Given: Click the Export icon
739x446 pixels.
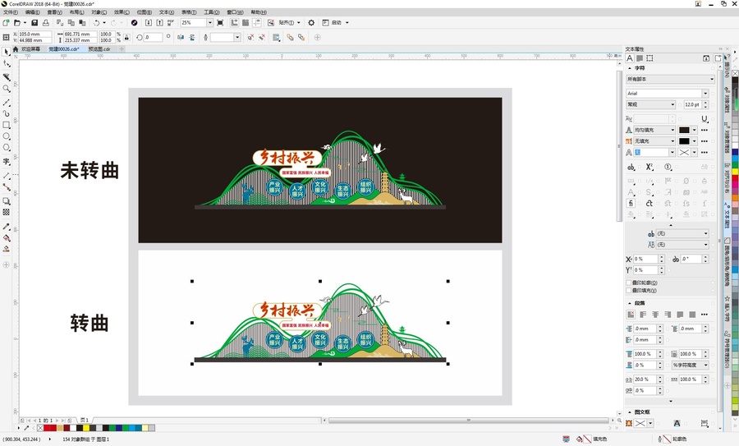Looking at the screenshot, I should click(x=159, y=23).
